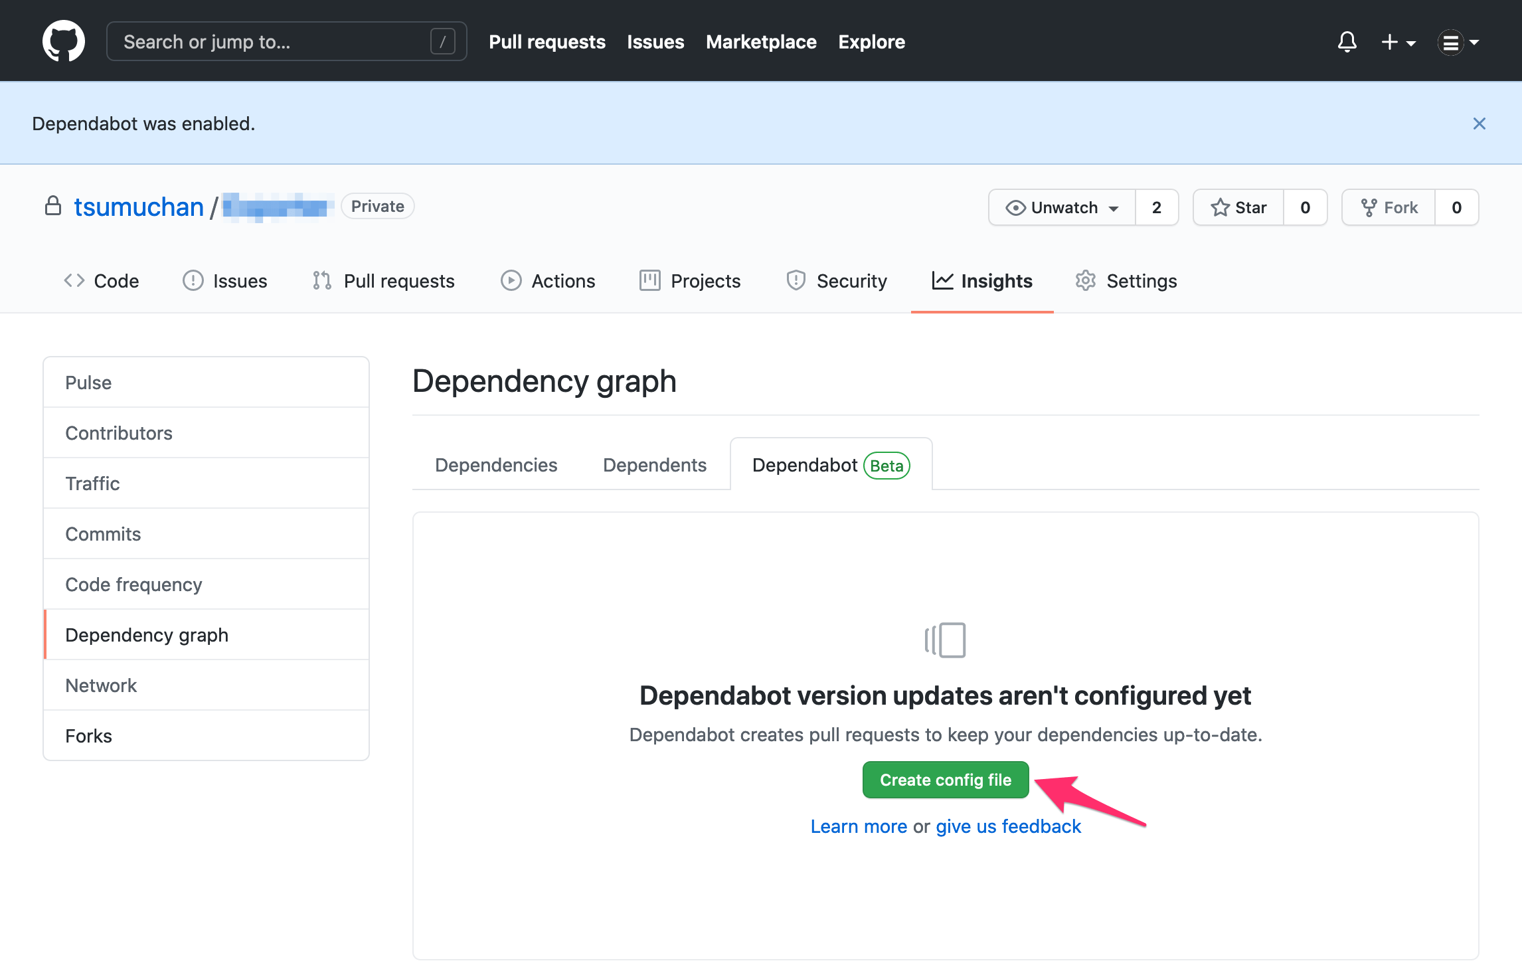Open Pull requests in top navigation
Viewport: 1522px width, 971px height.
click(547, 42)
